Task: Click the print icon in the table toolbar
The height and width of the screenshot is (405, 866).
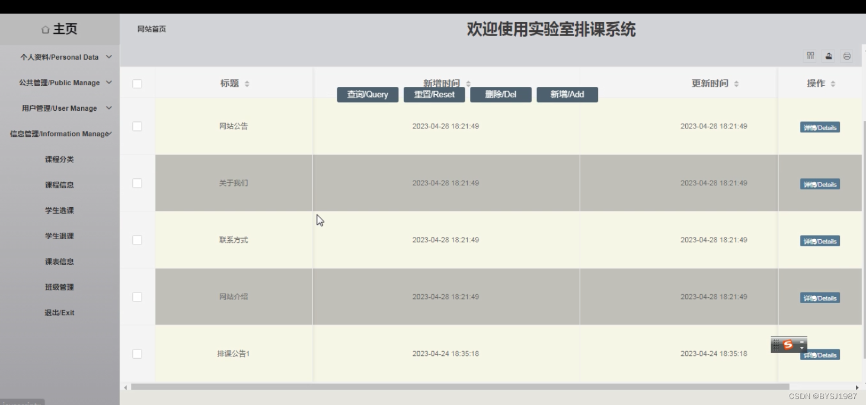Action: click(847, 56)
